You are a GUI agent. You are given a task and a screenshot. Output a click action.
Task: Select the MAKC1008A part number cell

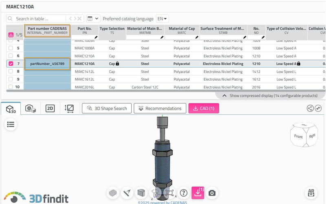point(85,48)
